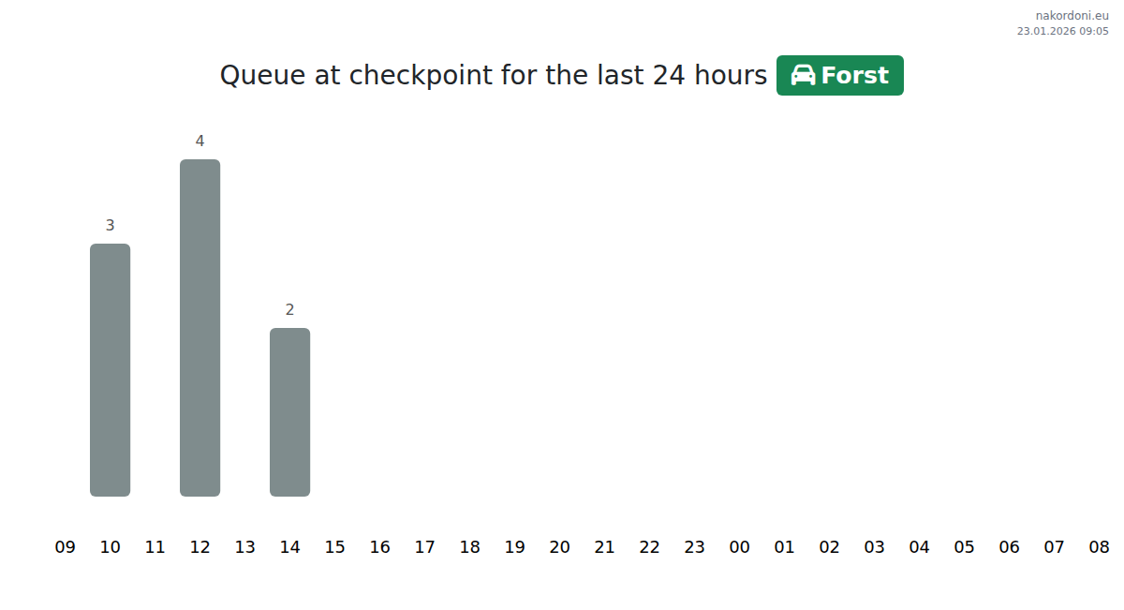This screenshot has width=1124, height=610.
Task: Select the 06 hour axis label
Action: pos(1009,547)
